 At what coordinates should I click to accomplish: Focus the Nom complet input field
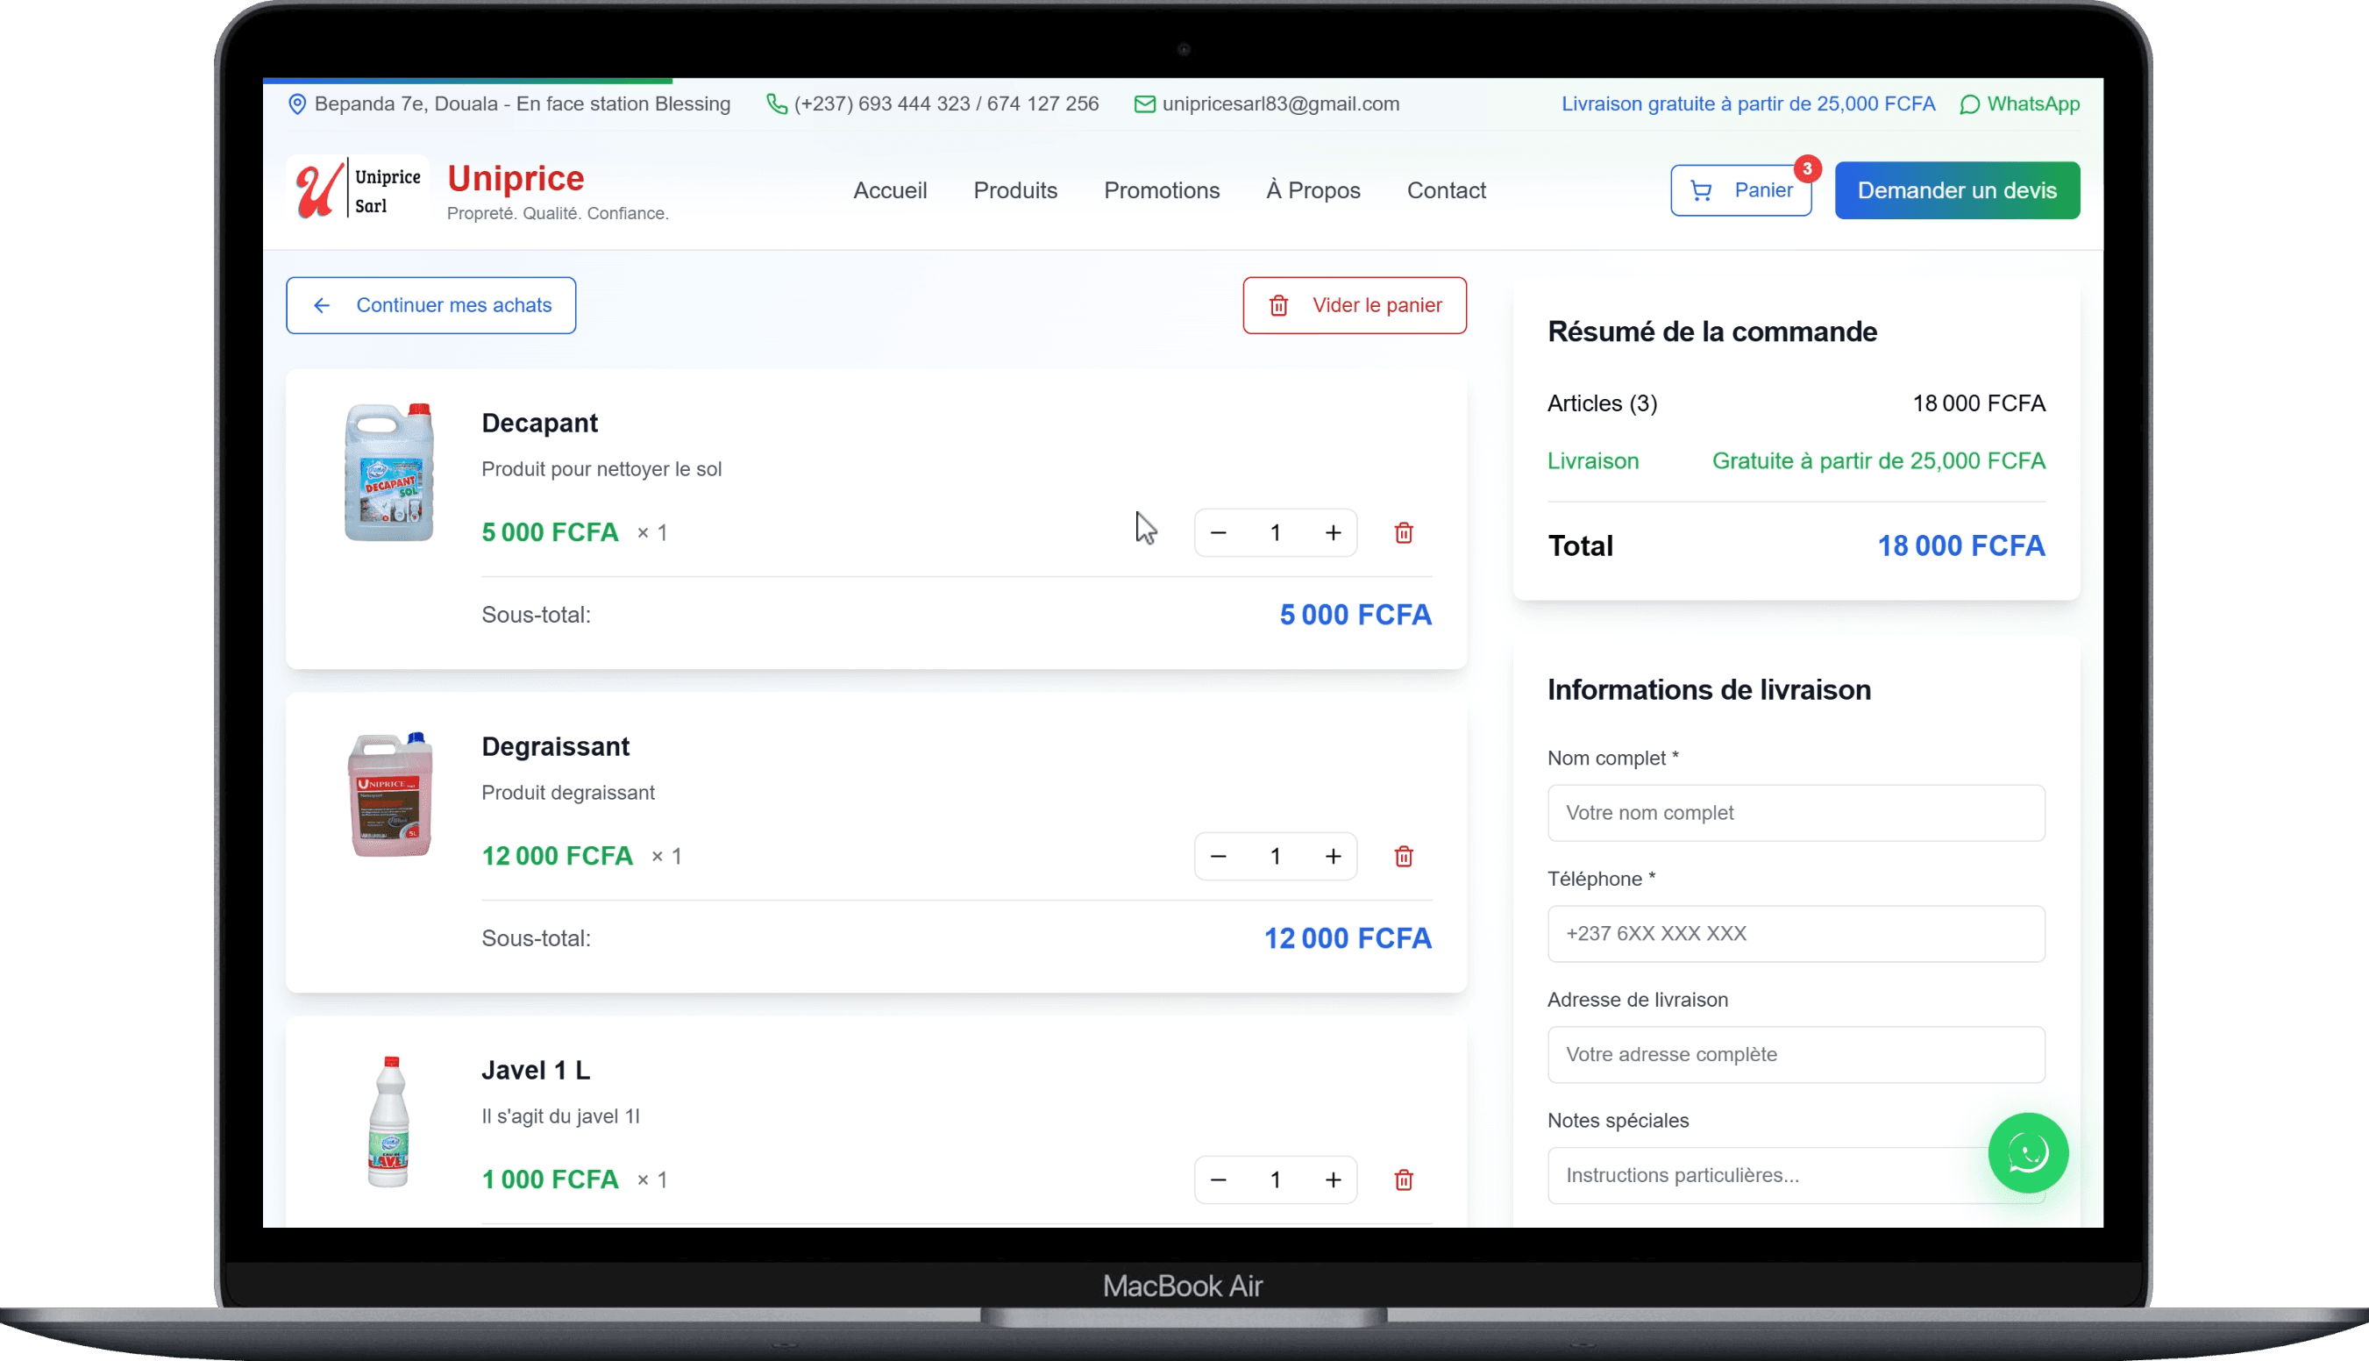1796,813
